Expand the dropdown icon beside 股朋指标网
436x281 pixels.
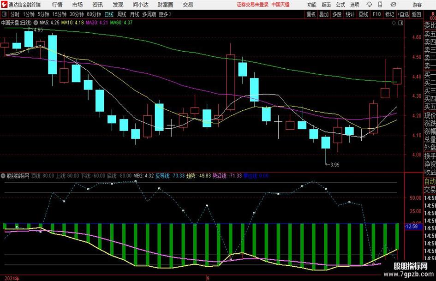click(x=3, y=176)
